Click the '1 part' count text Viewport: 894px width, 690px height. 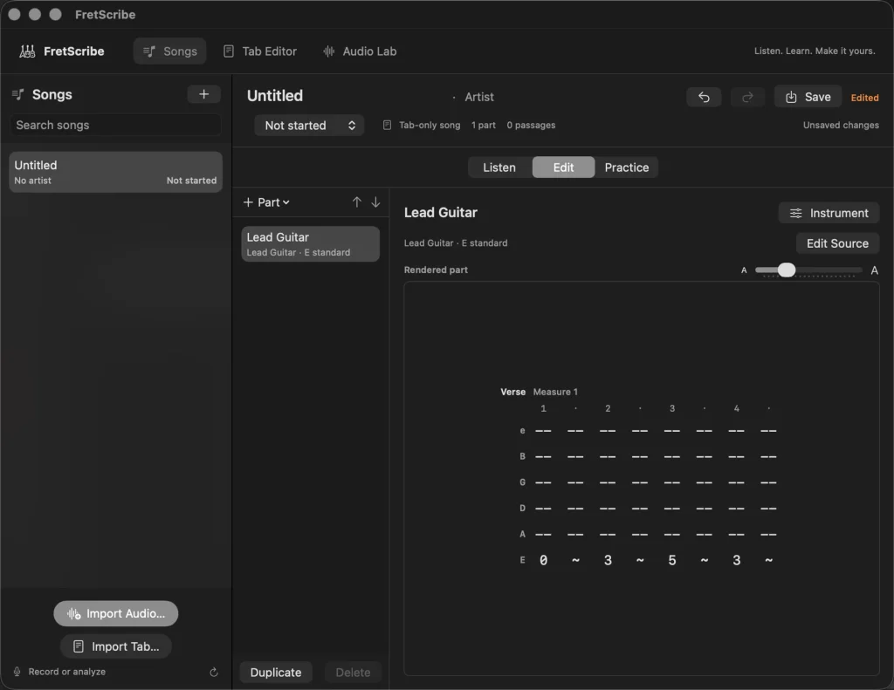point(484,126)
